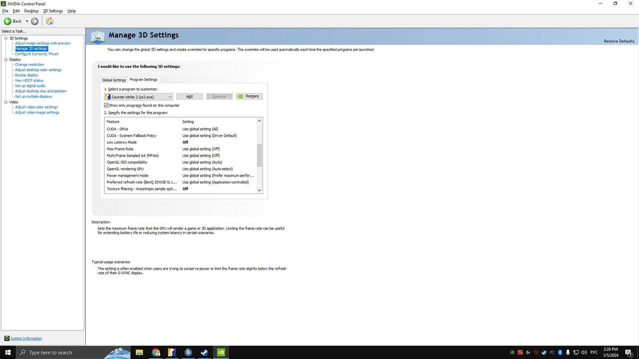Open the System Information link
639x359 pixels.
pyautogui.click(x=26, y=339)
